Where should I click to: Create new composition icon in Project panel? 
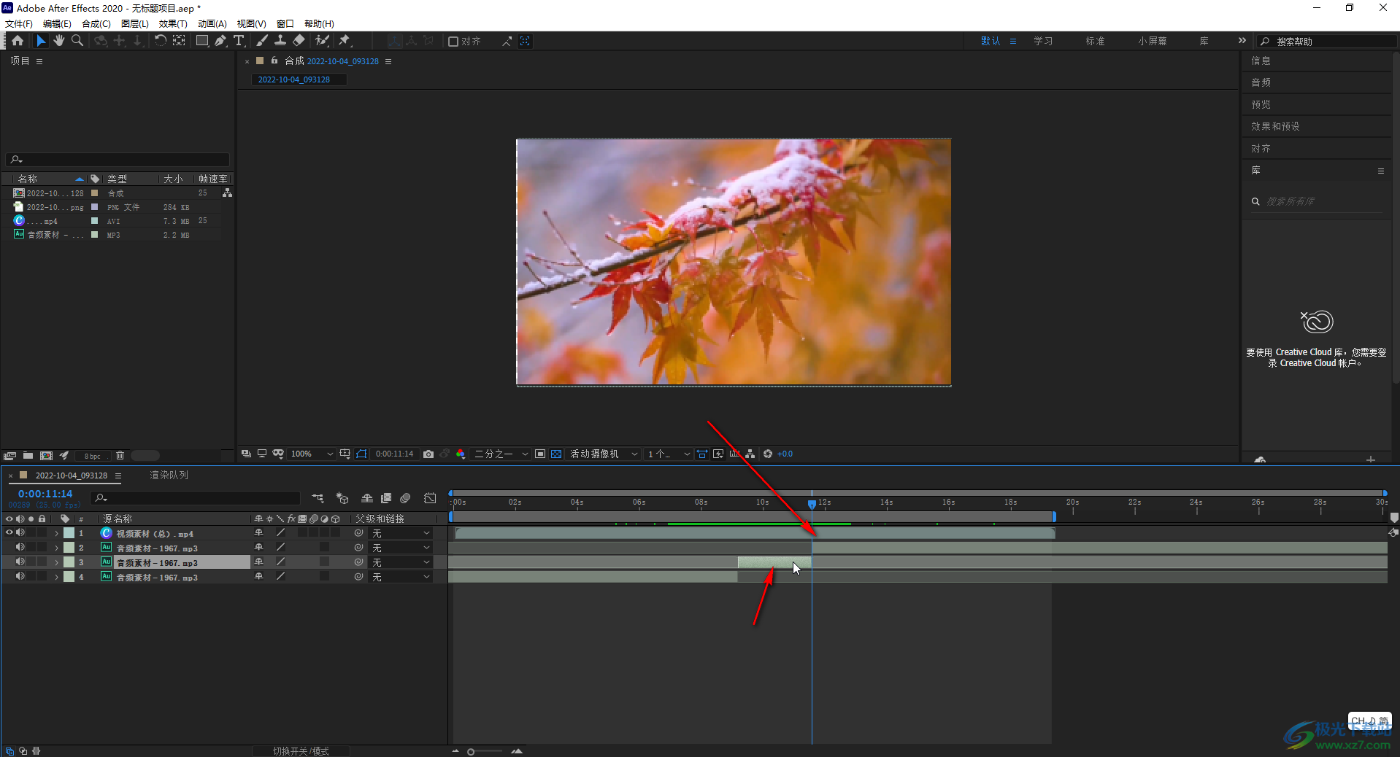click(x=46, y=456)
